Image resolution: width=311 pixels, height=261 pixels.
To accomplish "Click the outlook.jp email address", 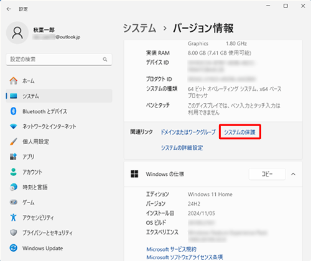I will pos(57,37).
